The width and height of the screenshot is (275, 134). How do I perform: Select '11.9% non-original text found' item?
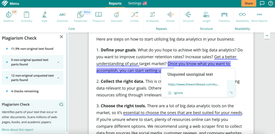(x=32, y=49)
